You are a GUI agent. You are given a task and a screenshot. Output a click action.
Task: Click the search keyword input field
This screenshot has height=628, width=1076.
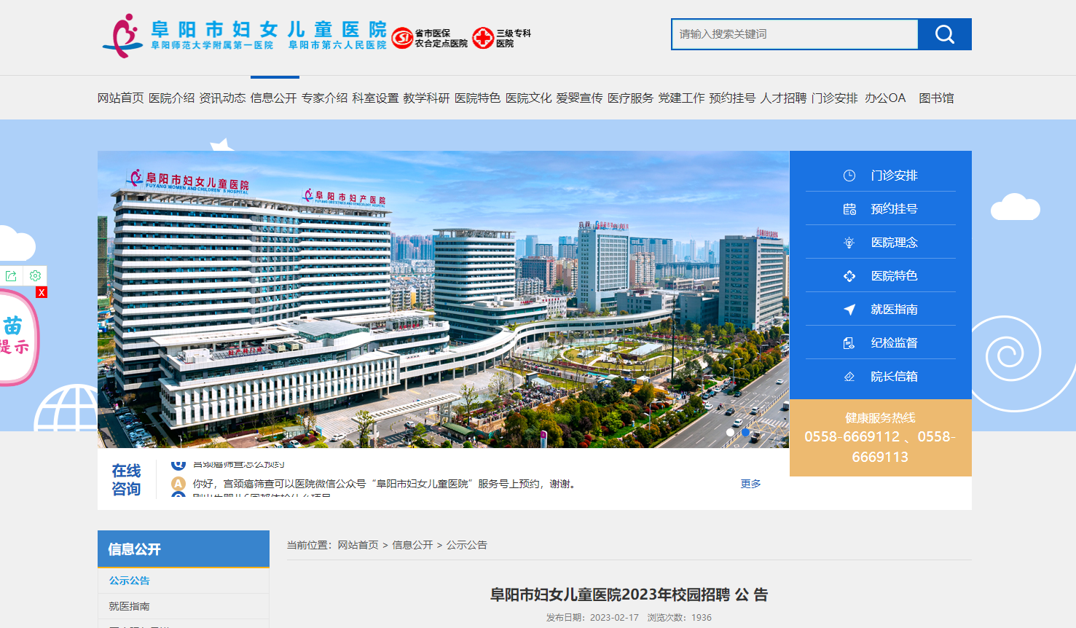(795, 34)
